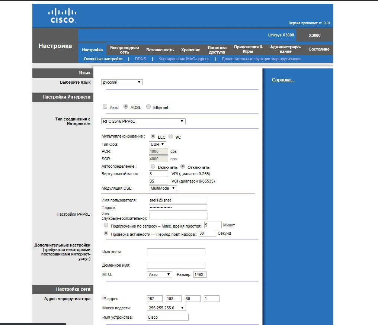Click the VPI field containing 8

pyautogui.click(x=158, y=174)
